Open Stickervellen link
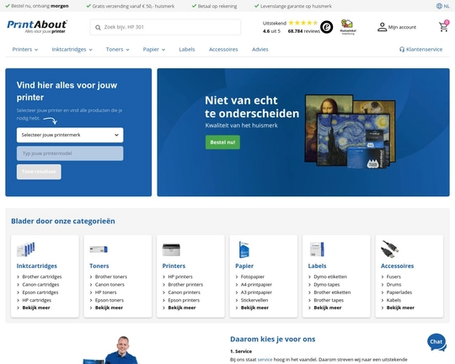 (254, 300)
